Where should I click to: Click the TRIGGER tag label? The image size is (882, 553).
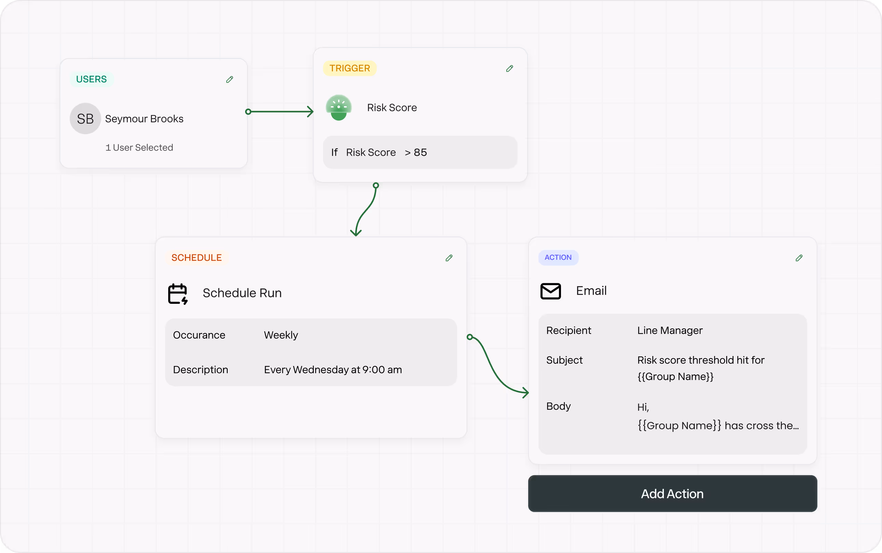pos(349,68)
